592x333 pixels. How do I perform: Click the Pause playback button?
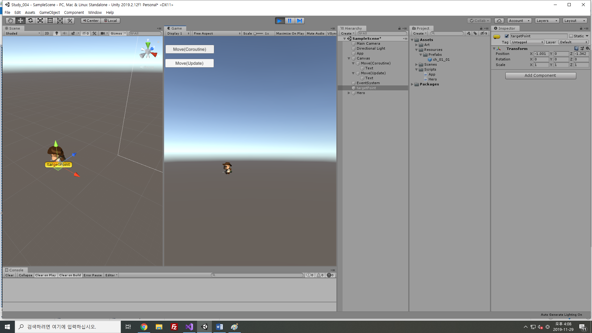click(x=290, y=21)
